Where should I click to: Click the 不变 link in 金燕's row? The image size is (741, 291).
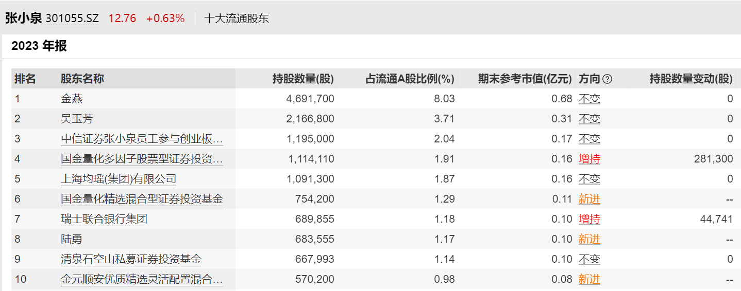[589, 99]
